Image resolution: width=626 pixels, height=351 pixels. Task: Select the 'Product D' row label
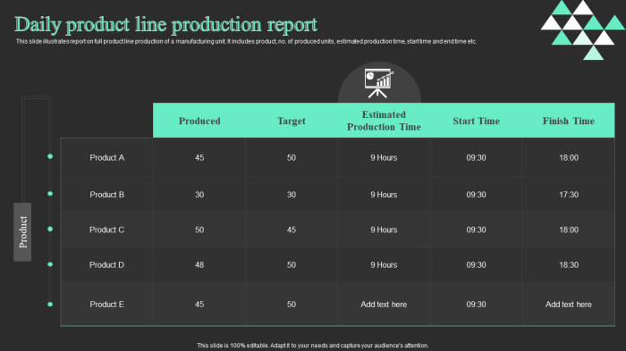tap(106, 265)
